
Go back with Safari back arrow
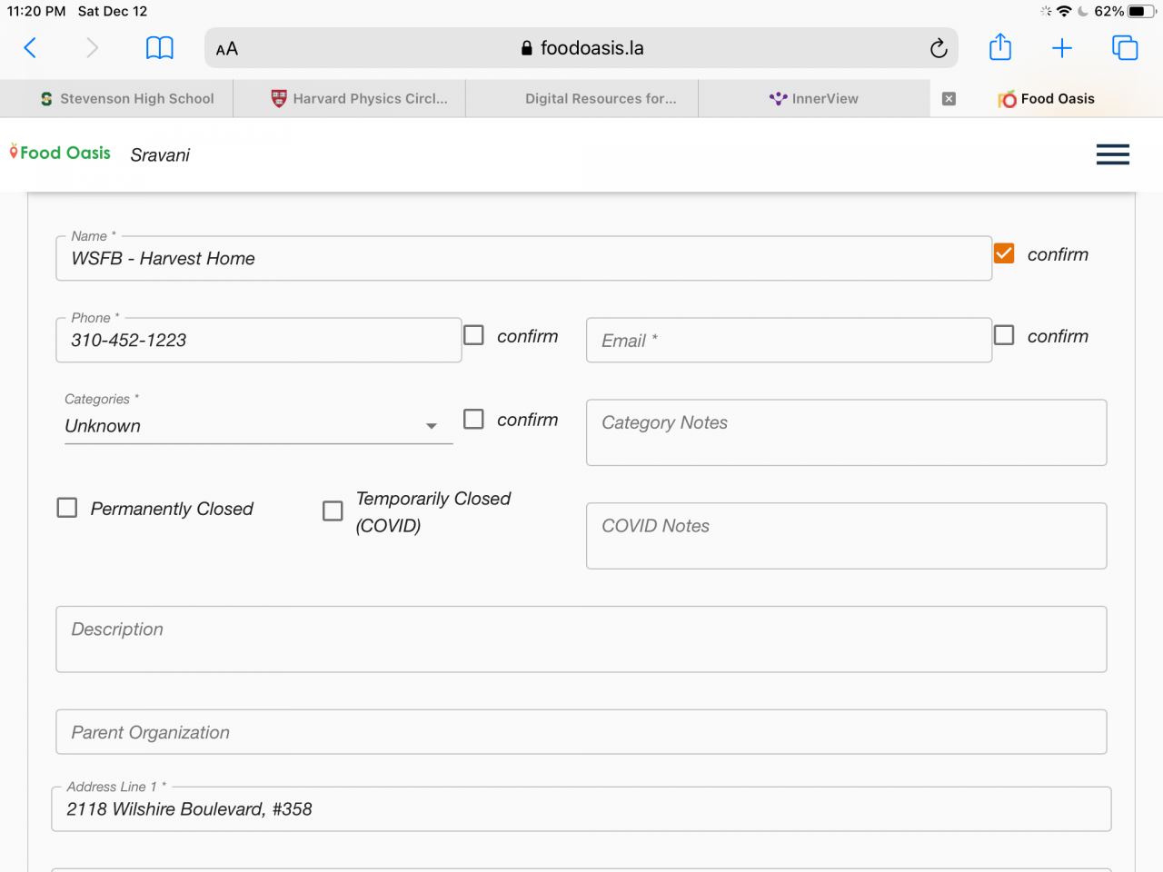(x=30, y=48)
